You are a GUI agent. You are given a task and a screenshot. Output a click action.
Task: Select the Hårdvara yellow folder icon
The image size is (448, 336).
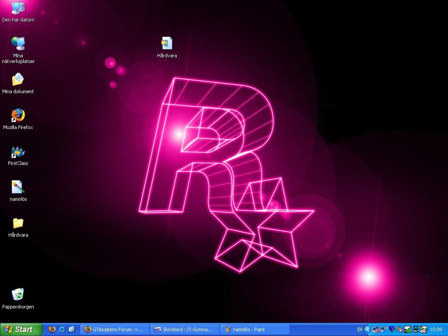pos(18,223)
